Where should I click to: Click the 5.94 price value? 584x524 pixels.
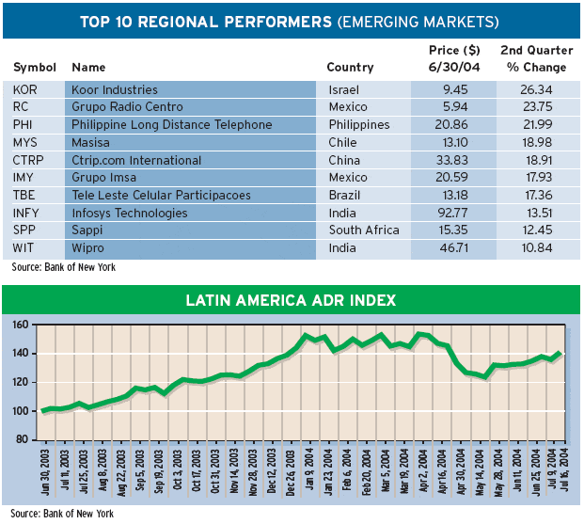[455, 106]
